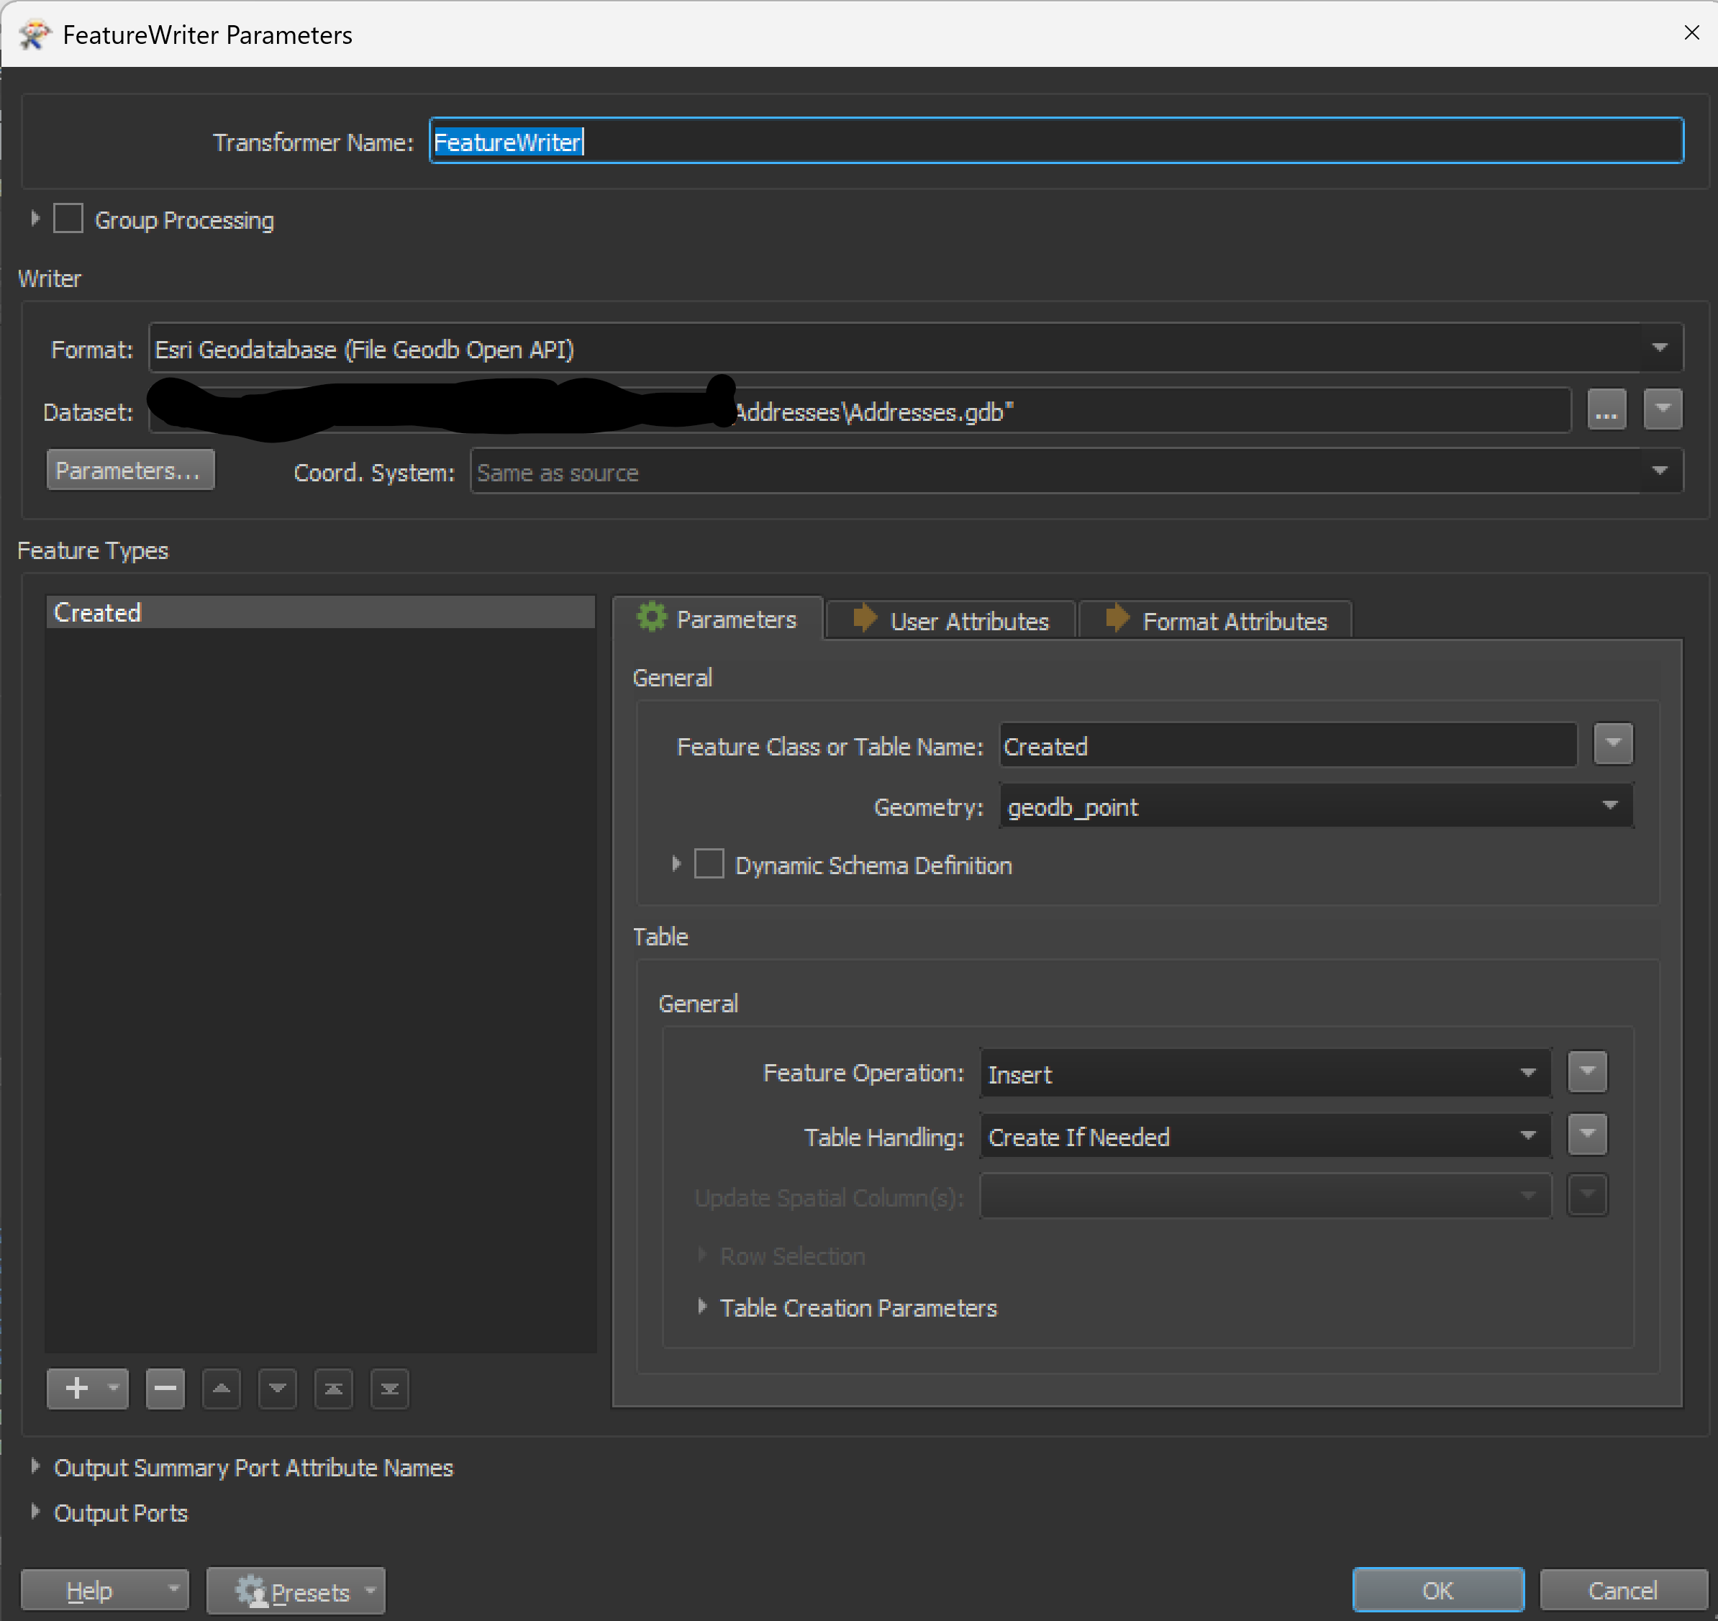This screenshot has height=1621, width=1718.
Task: Expand Output Summary Port Attribute Names
Action: click(35, 1466)
